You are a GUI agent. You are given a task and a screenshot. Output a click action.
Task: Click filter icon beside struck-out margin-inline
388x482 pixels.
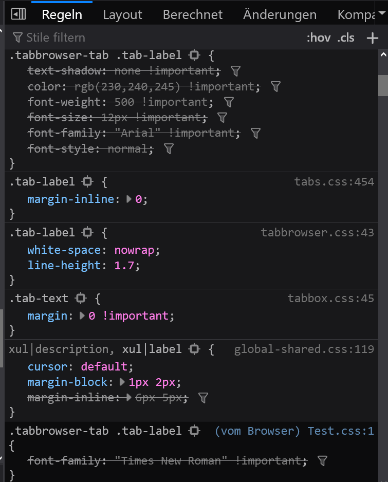203,397
